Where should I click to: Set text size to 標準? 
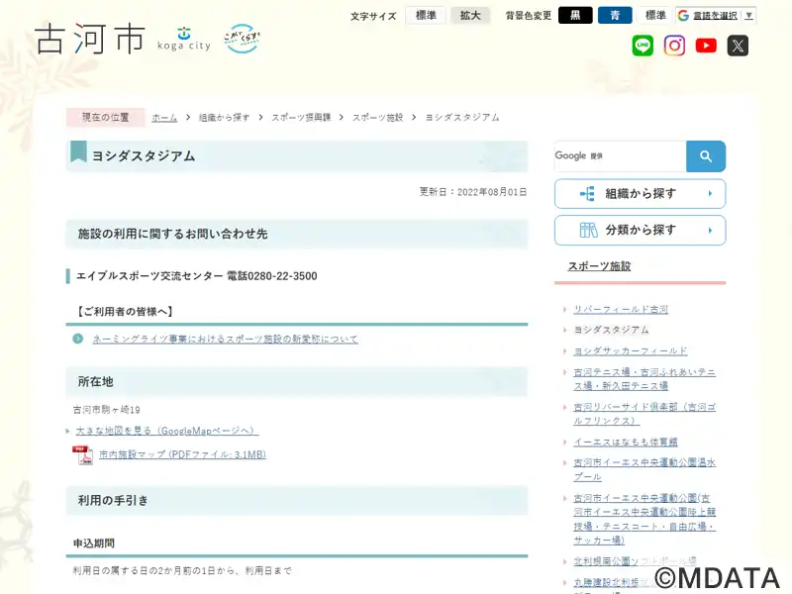pyautogui.click(x=426, y=16)
